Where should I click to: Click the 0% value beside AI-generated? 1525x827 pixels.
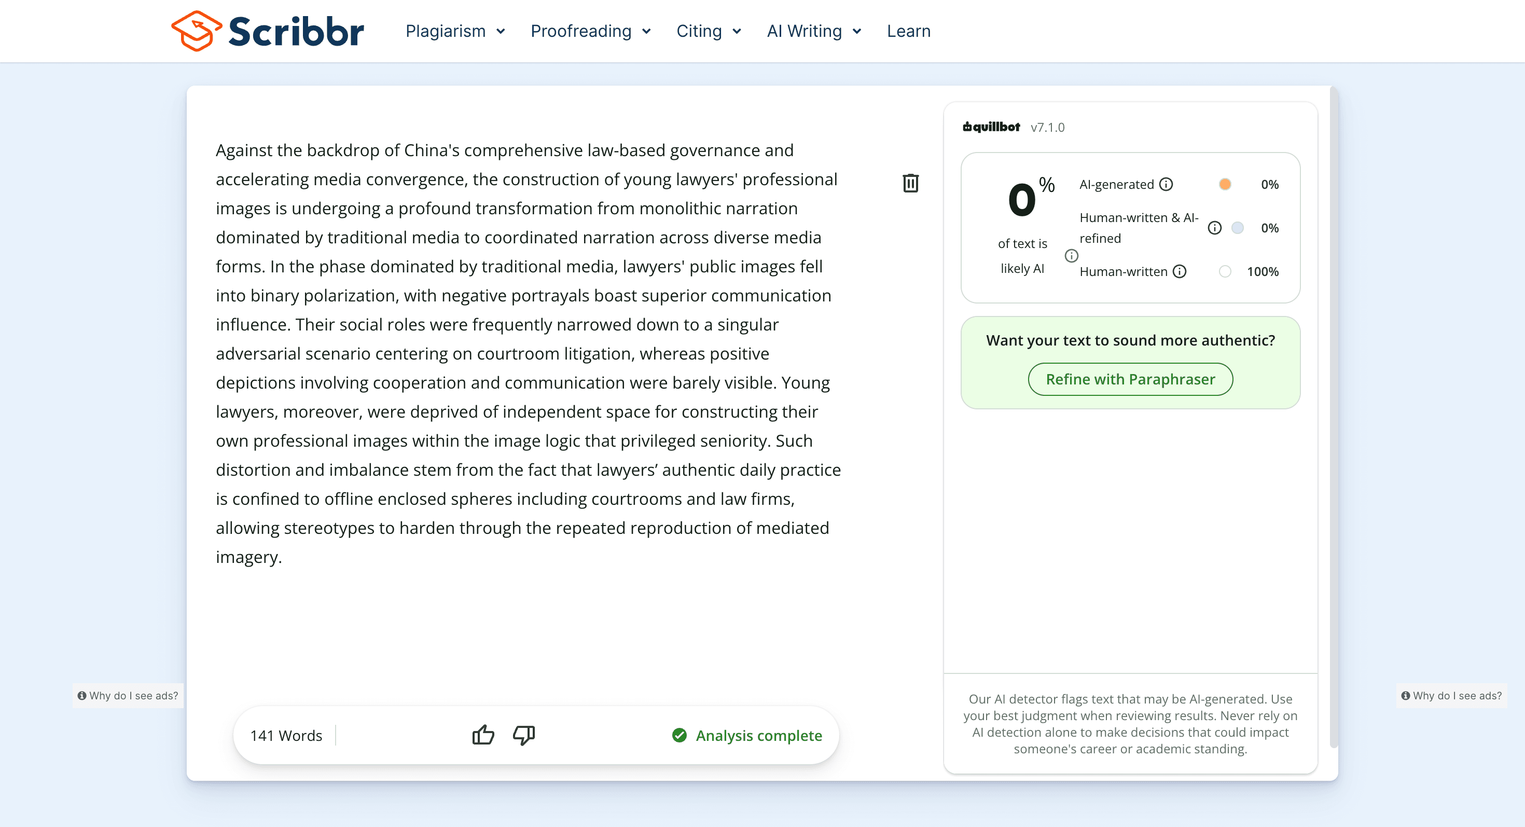(x=1269, y=184)
